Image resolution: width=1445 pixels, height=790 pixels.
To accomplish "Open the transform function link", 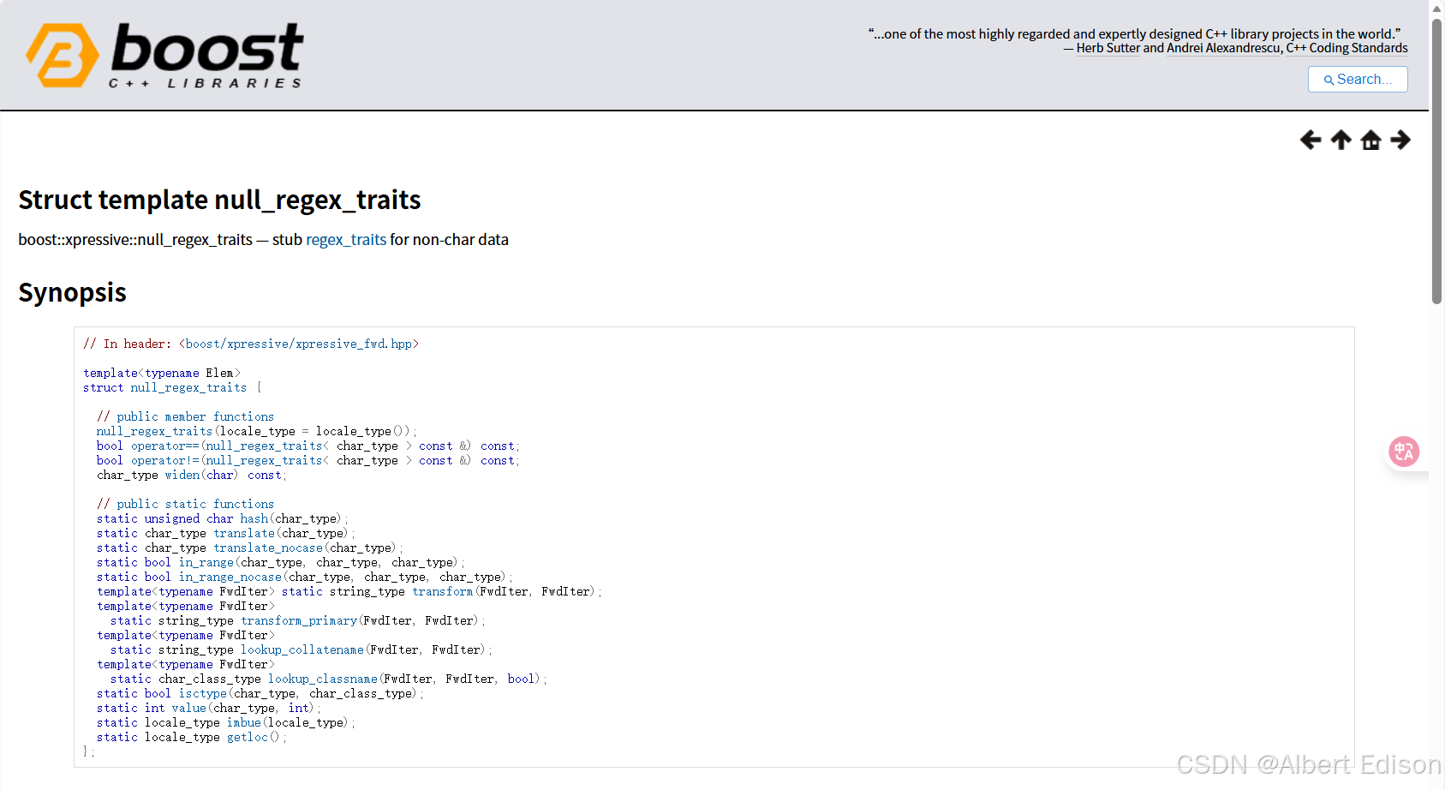I will point(442,591).
